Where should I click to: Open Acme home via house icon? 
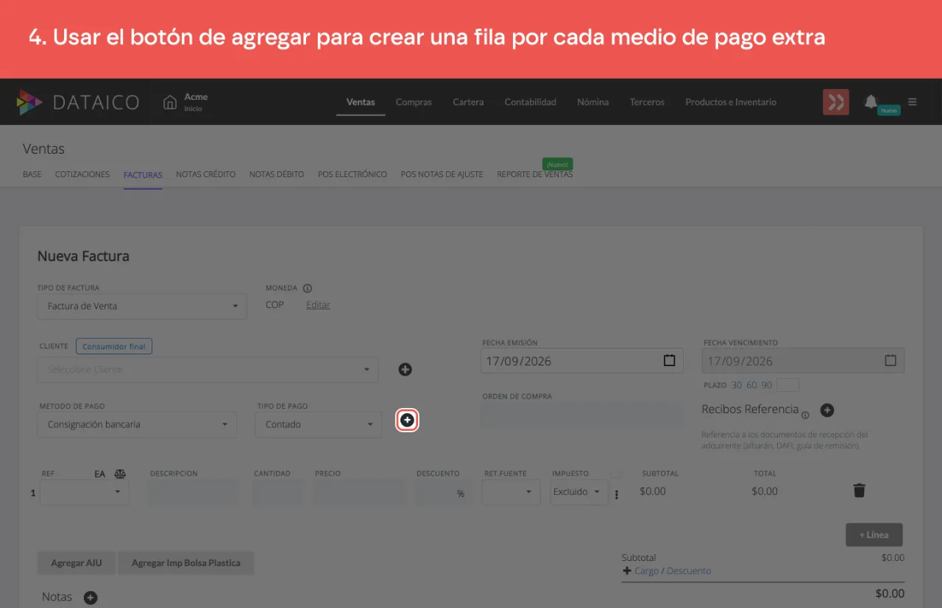click(170, 102)
